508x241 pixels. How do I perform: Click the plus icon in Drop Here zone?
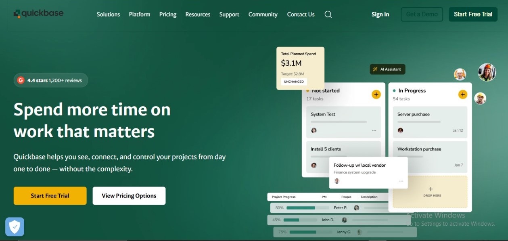431,189
